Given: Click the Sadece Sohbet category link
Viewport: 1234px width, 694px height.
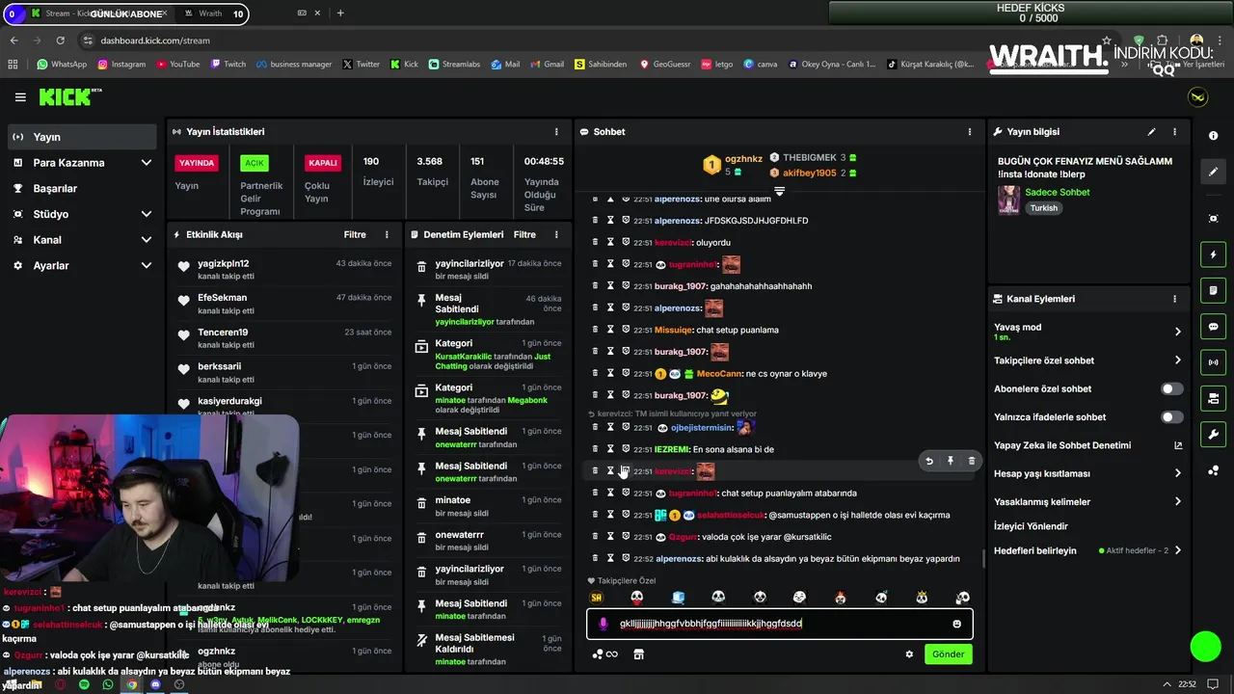Looking at the screenshot, I should click(1058, 192).
